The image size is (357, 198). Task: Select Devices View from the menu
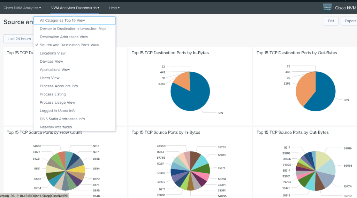point(51,61)
